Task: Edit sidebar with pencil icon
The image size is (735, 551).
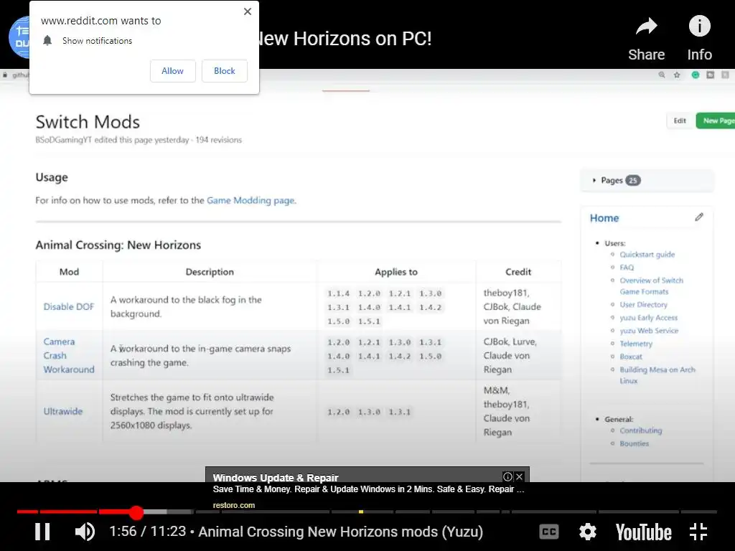Action: point(699,217)
